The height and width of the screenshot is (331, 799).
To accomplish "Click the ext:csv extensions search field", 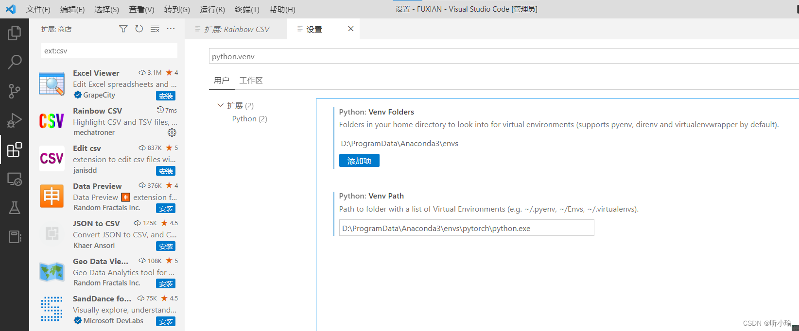I will point(109,50).
